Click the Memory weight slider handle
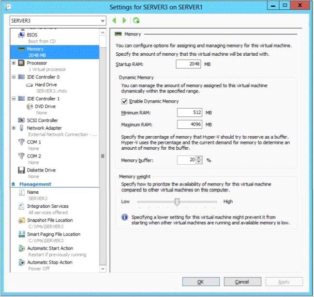The height and width of the screenshot is (297, 314). click(x=177, y=202)
